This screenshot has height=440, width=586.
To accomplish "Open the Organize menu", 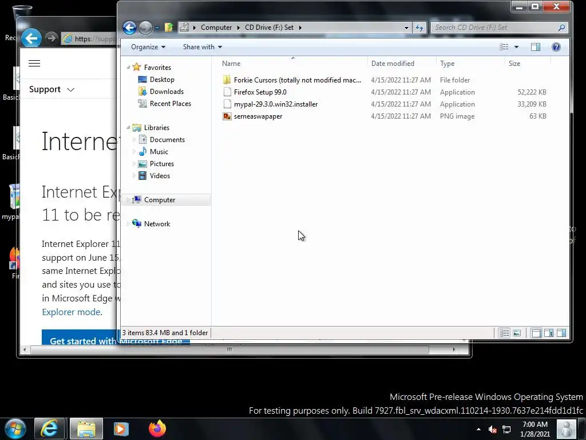I will click(x=148, y=47).
